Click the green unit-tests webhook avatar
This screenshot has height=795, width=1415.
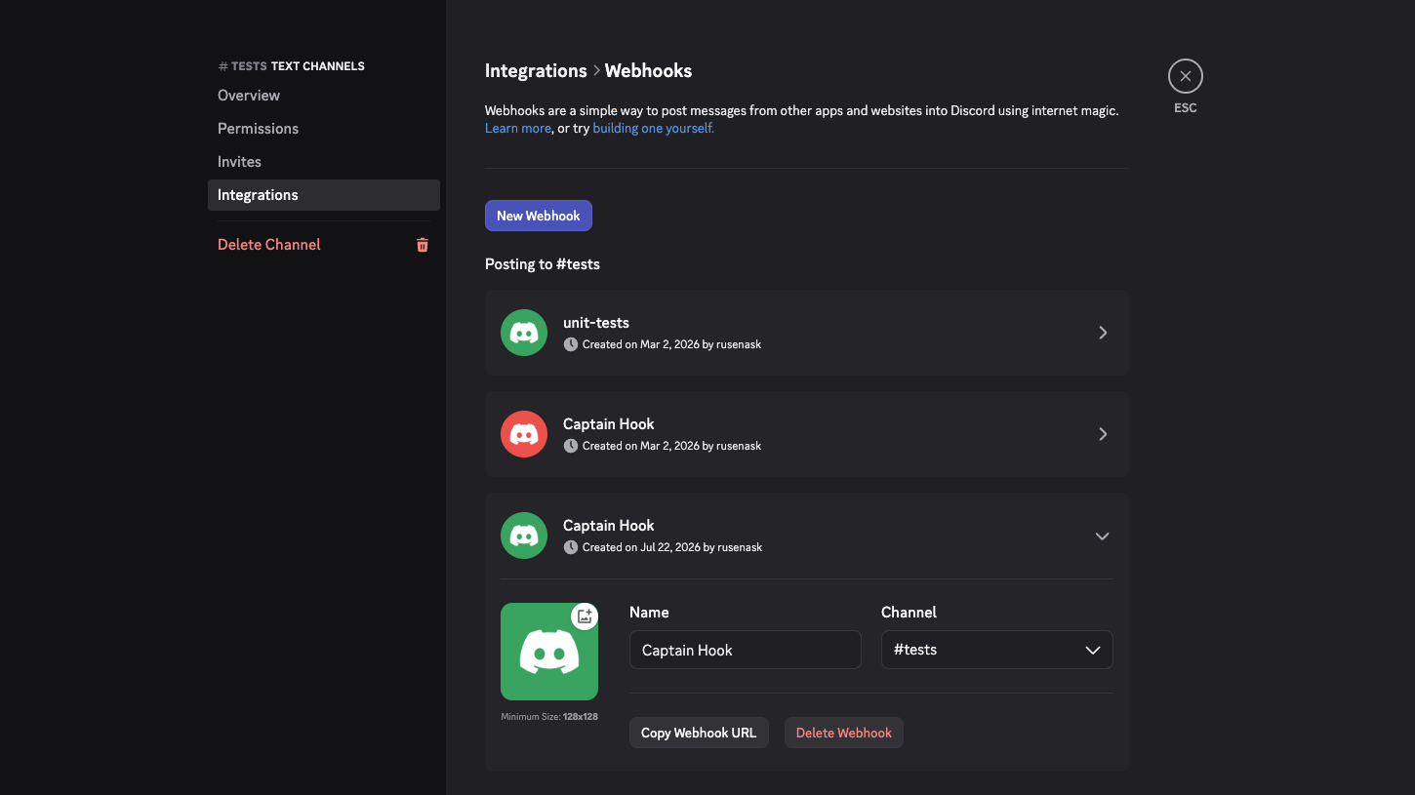click(524, 333)
